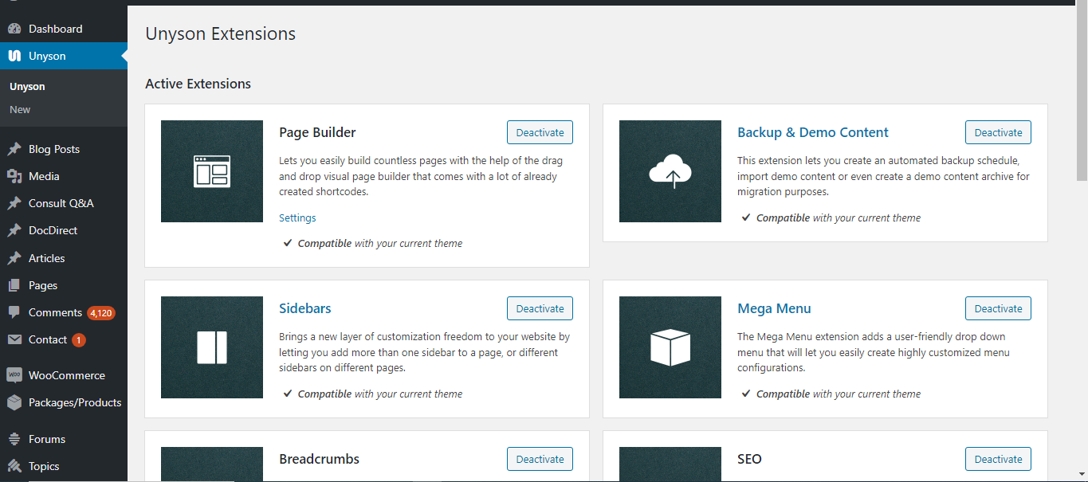Open the Page Builder extension thumbnail
Image resolution: width=1088 pixels, height=482 pixels.
click(212, 171)
